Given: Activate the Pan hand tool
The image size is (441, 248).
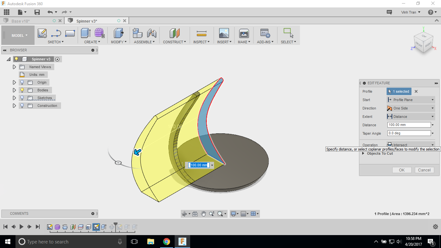Looking at the screenshot, I should pyautogui.click(x=203, y=214).
